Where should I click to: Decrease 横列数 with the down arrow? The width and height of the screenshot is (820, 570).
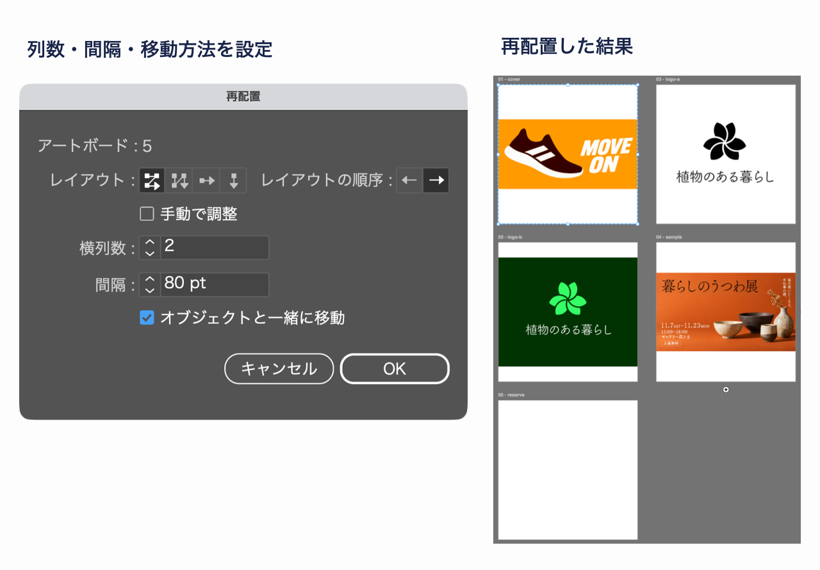pos(150,254)
